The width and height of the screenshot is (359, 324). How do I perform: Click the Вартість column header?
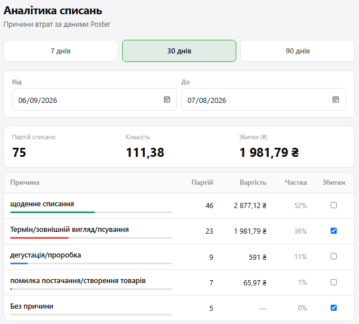point(253,182)
